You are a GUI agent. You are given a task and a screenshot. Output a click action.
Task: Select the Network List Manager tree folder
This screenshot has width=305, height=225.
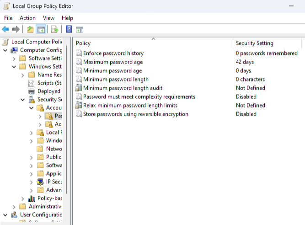pos(49,149)
